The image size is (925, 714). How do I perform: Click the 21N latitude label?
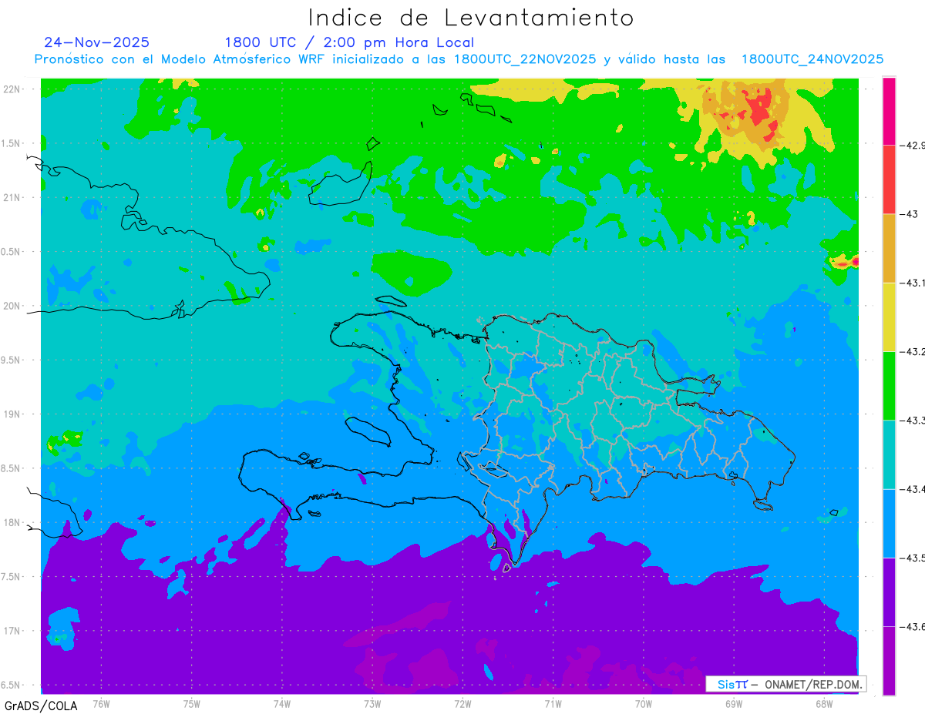(x=12, y=197)
